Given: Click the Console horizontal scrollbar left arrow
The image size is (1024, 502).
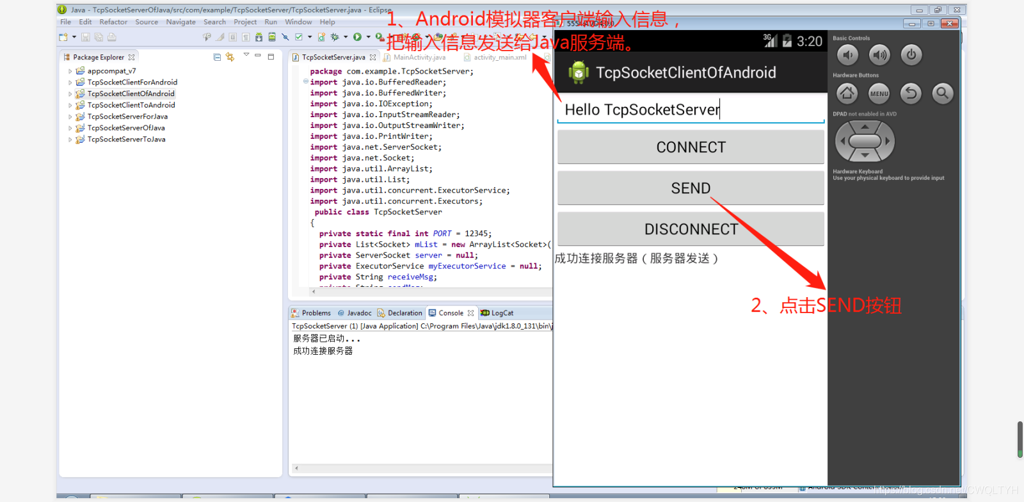Looking at the screenshot, I should [296, 468].
